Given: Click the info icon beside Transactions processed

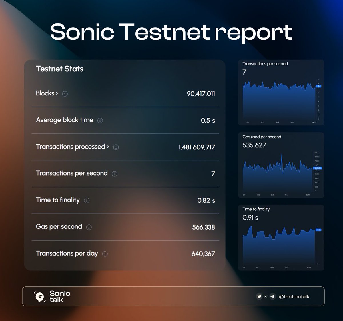Looking at the screenshot, I should 116,147.
